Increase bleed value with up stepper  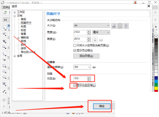[89, 78]
